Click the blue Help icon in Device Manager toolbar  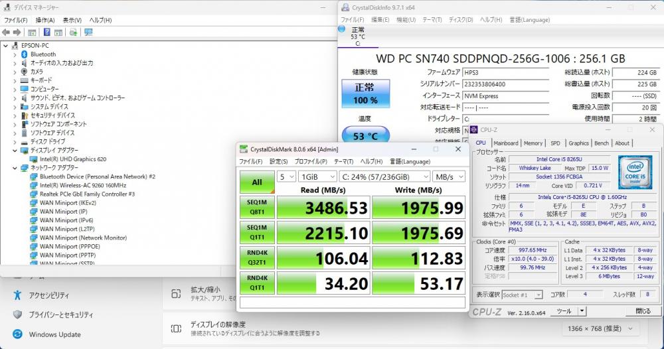pyautogui.click(x=47, y=32)
